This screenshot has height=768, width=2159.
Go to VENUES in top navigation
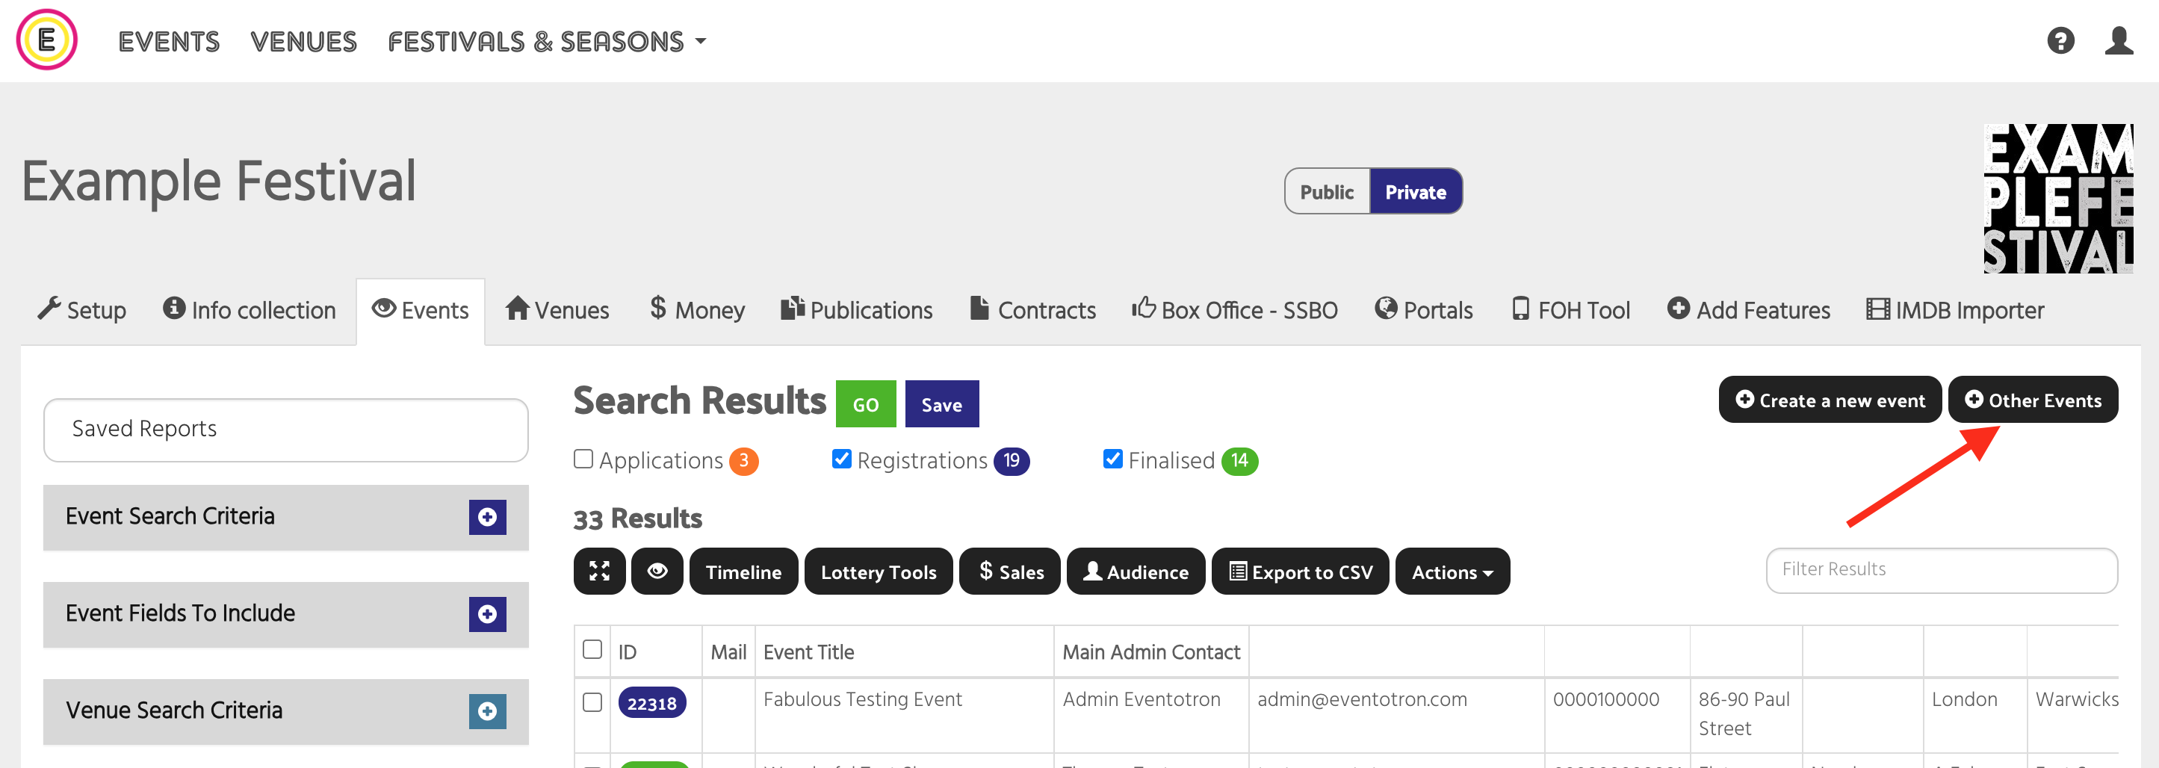tap(303, 41)
